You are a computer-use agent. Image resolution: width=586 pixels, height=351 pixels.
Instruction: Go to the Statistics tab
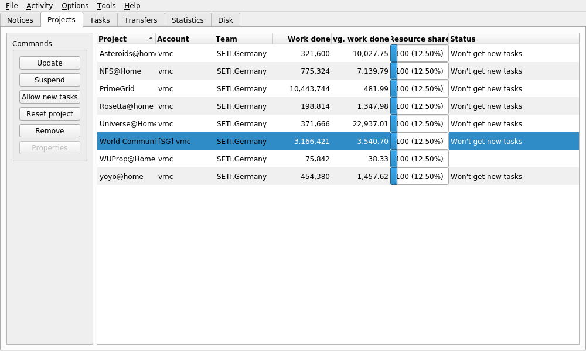click(188, 20)
